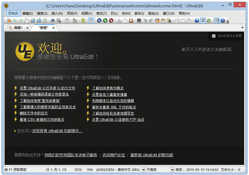This screenshot has height=175, width=249.
Task: Click the binoculars find icon
Action: click(139, 20)
